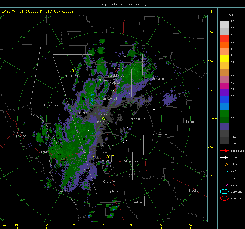Click the Cochrane label

[89, 152]
